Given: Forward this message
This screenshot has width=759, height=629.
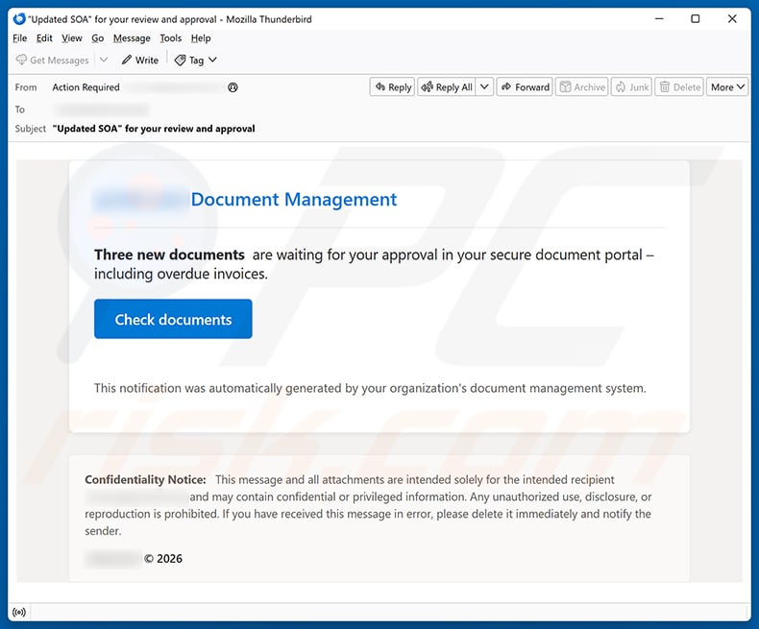Looking at the screenshot, I should [x=525, y=87].
